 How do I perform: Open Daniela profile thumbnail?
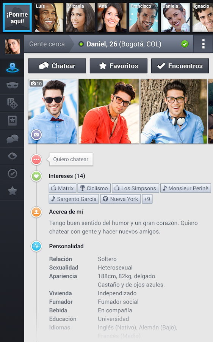coord(175,17)
